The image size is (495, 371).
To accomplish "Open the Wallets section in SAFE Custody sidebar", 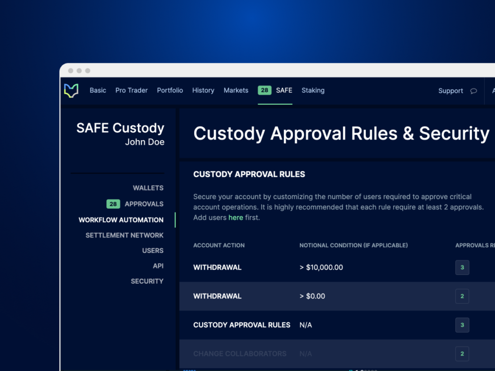I will pyautogui.click(x=148, y=188).
